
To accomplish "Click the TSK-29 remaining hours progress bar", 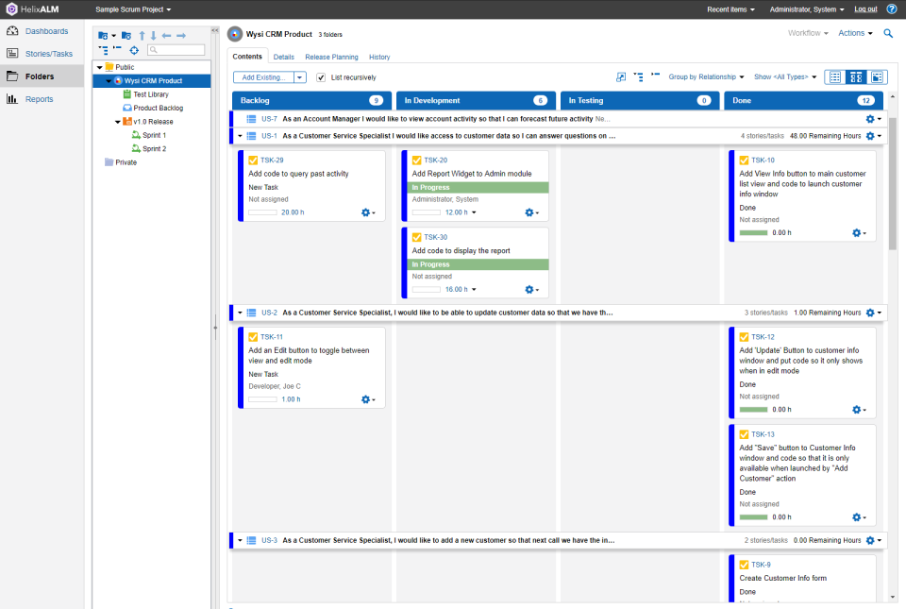I will 263,212.
